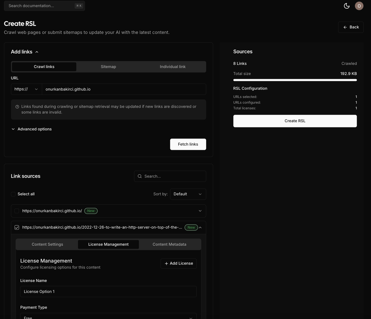
Task: Toggle dark mode with the moon icon
Action: point(347,6)
